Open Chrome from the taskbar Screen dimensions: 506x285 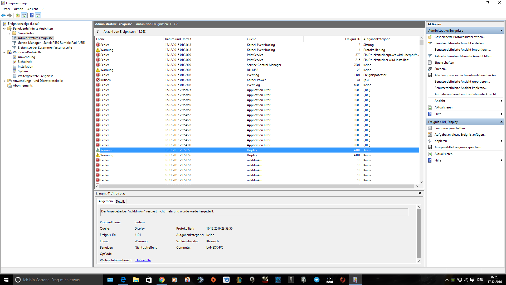[162, 280]
